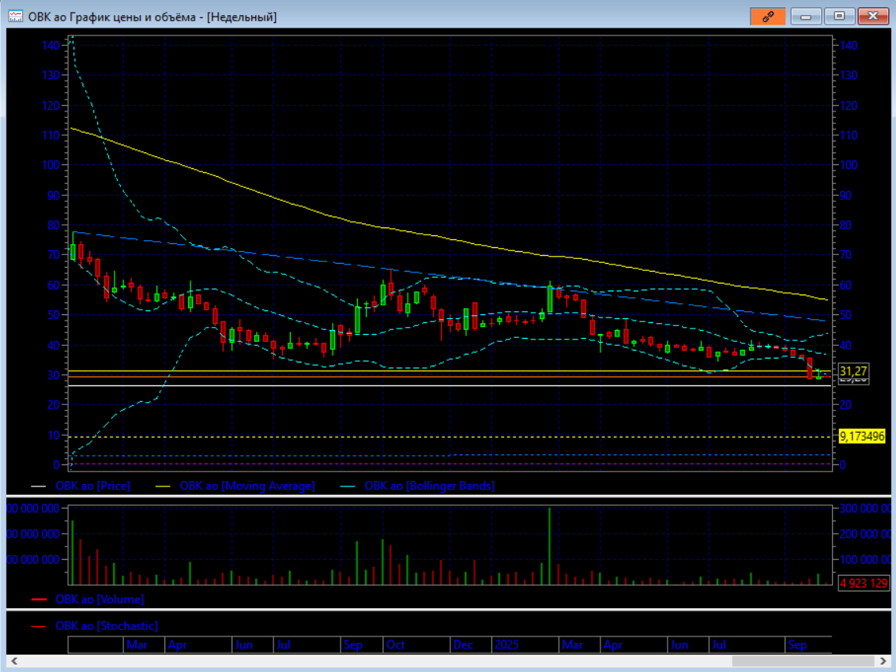Select the OBK ao [Price] legend label

coord(92,486)
